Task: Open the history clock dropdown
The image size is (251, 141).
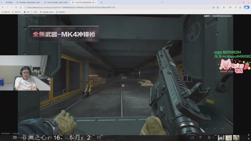Action: [230, 7]
